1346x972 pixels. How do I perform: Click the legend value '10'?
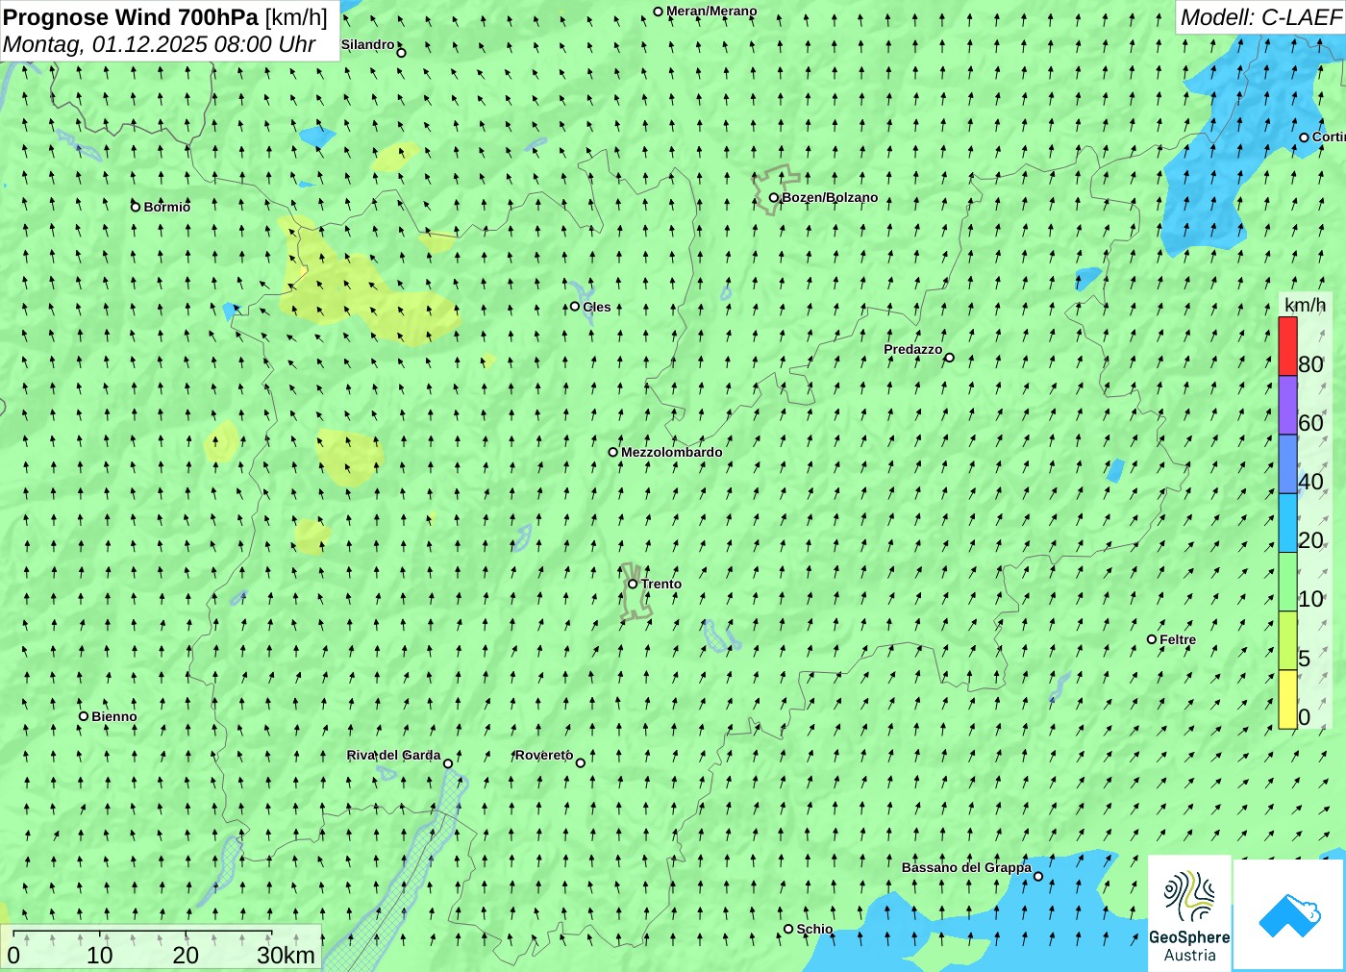[1310, 599]
